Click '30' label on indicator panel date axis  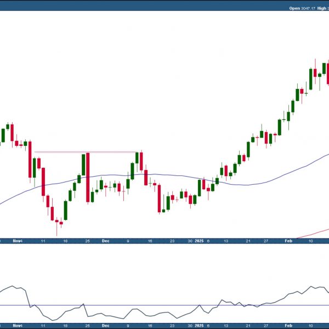(x=190, y=326)
